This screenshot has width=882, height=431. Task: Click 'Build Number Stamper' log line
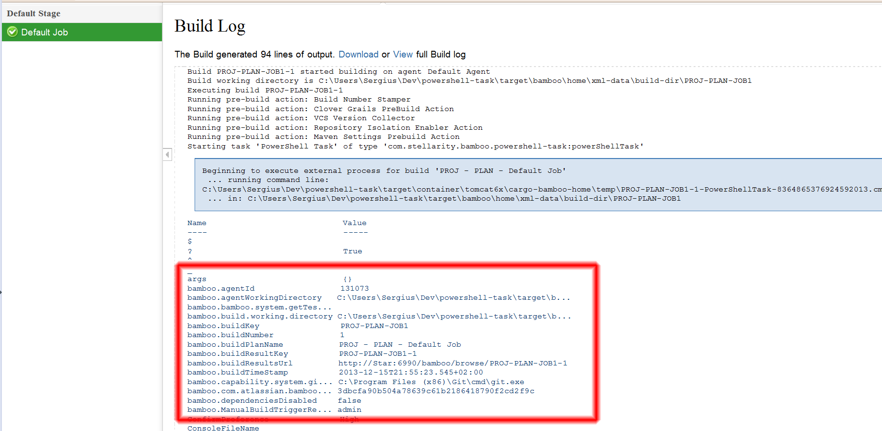(299, 100)
